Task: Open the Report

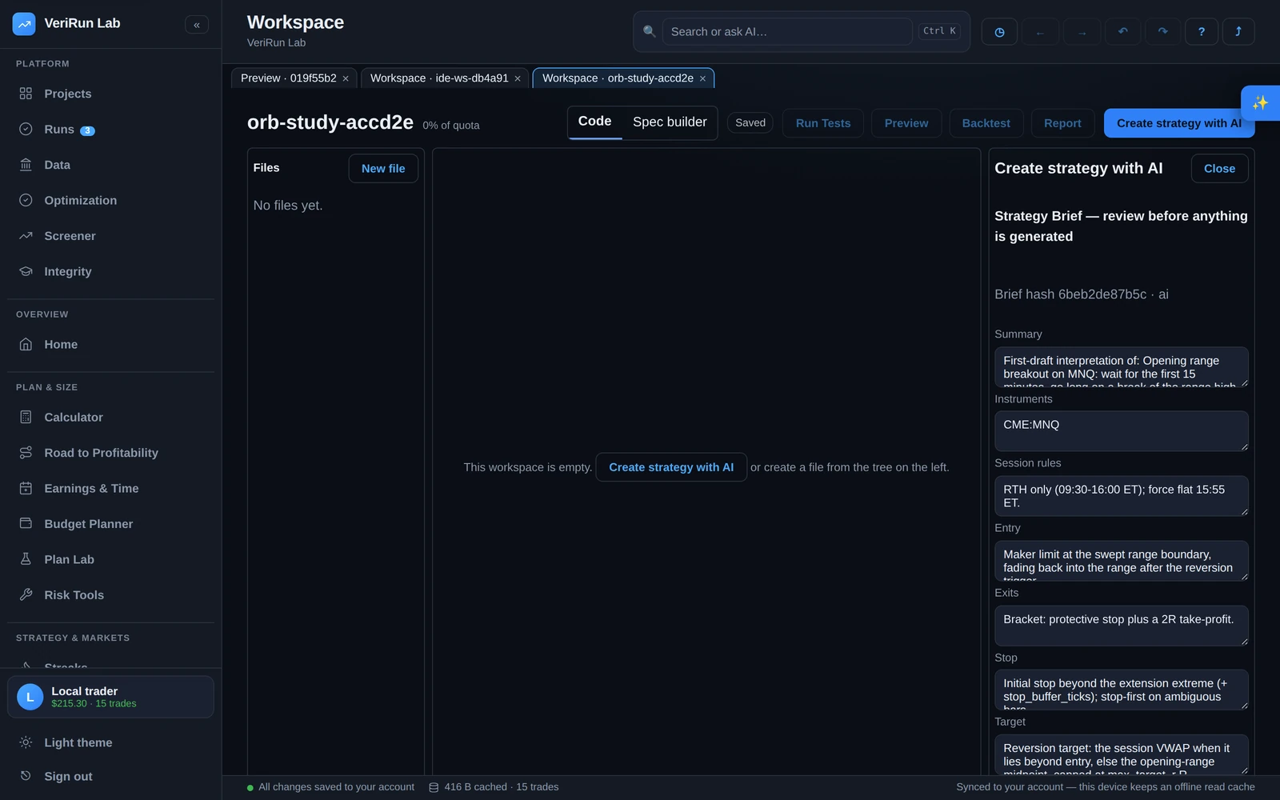Action: 1062,123
